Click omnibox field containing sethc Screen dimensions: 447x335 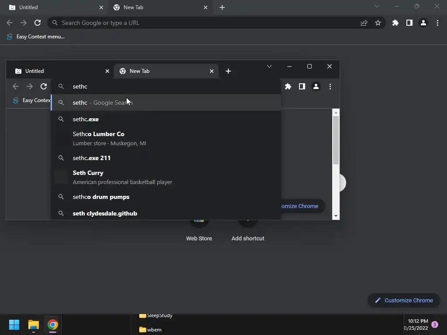click(x=166, y=86)
